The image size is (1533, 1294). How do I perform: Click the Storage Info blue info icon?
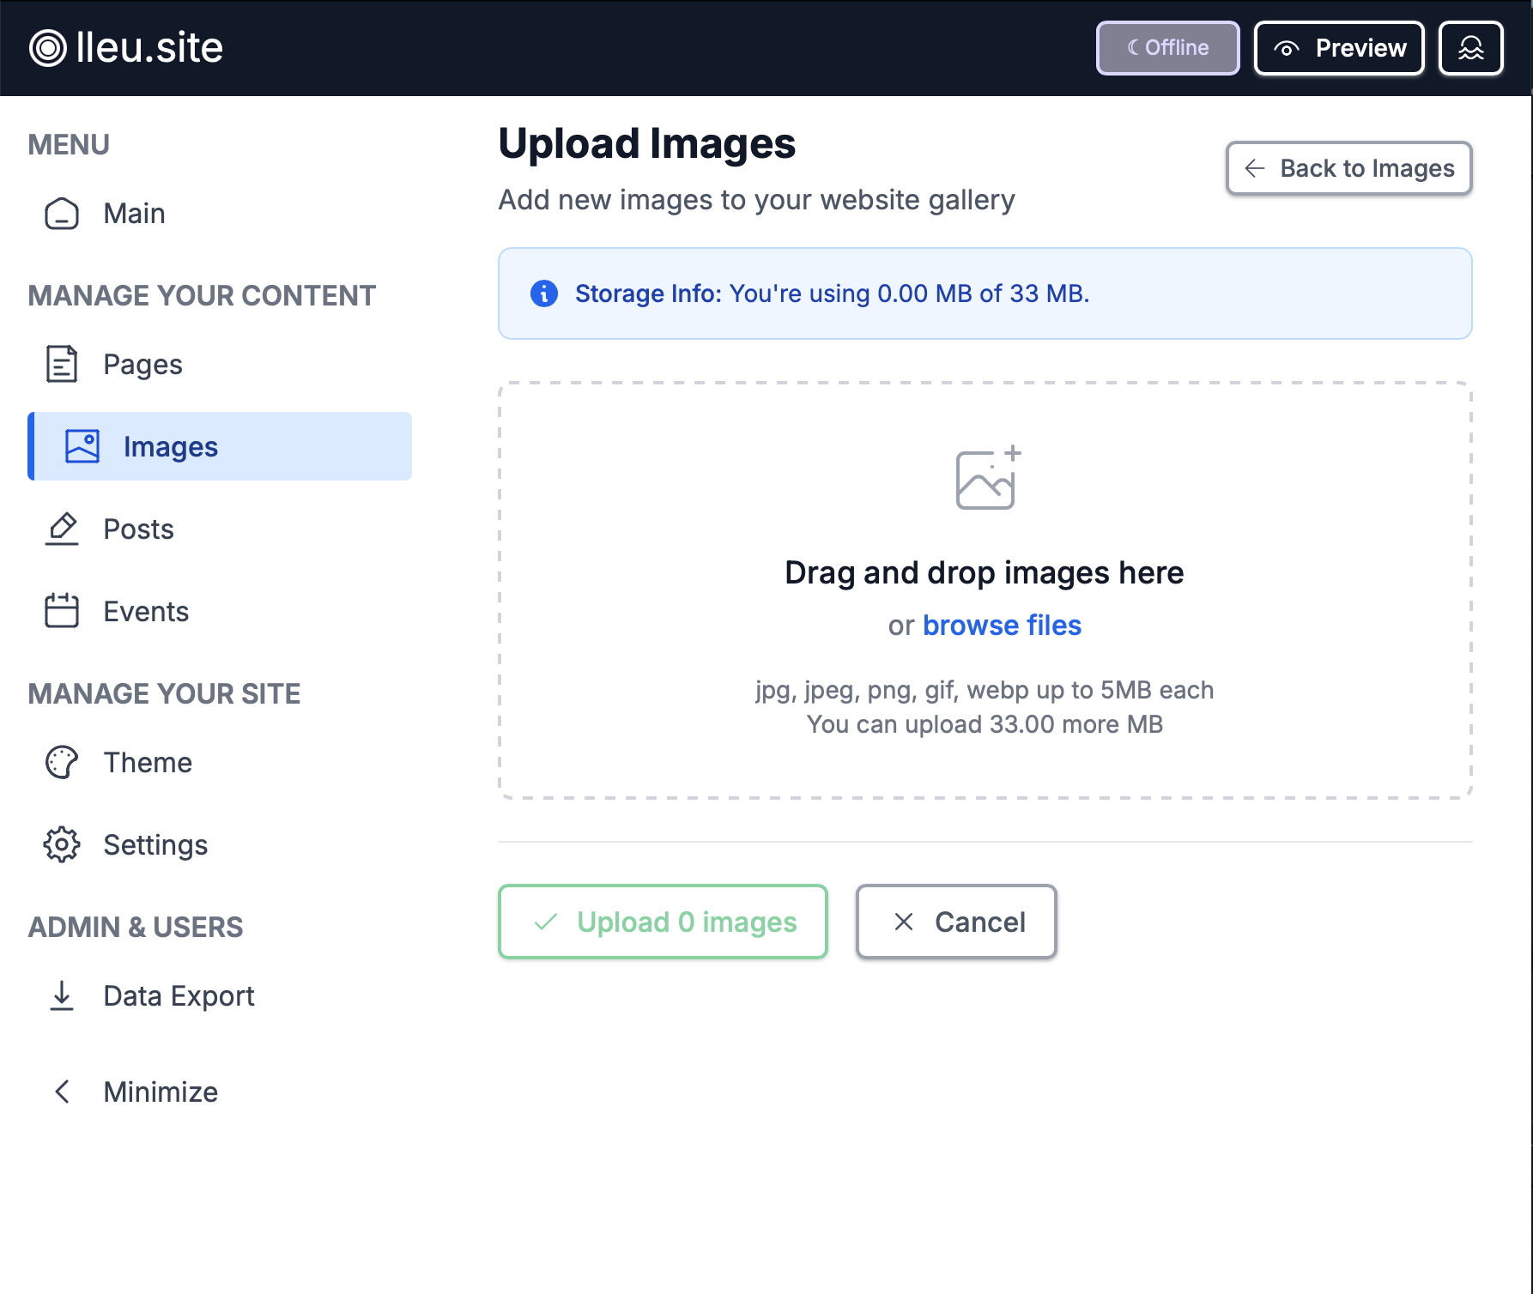coord(544,293)
